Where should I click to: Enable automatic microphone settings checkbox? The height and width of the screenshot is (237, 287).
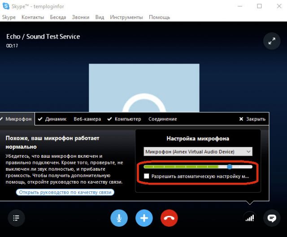pos(147,177)
